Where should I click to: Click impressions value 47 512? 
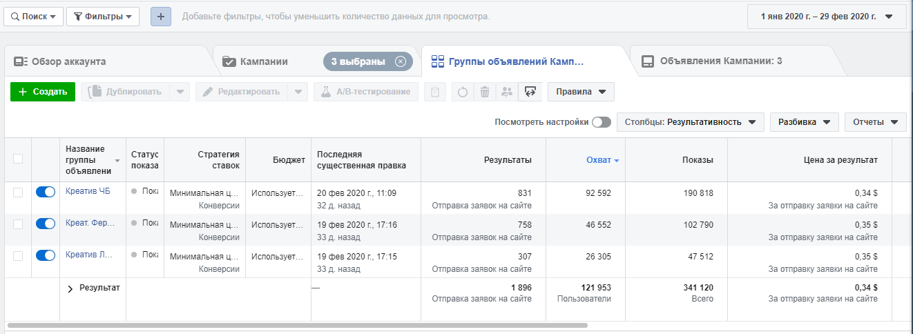click(x=700, y=257)
